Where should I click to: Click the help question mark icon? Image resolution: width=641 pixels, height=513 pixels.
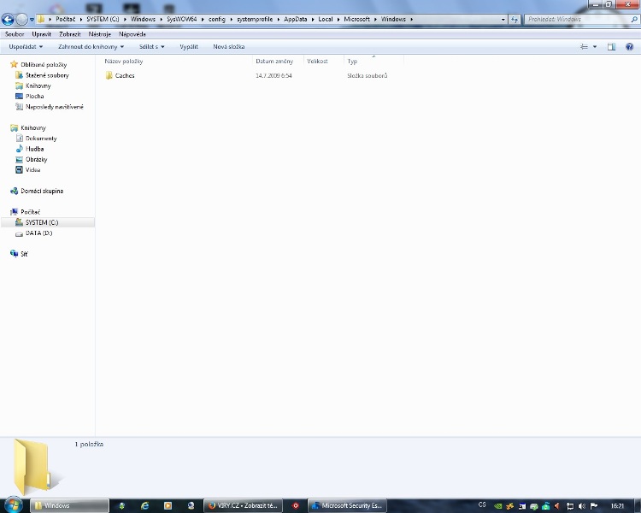[x=628, y=46]
